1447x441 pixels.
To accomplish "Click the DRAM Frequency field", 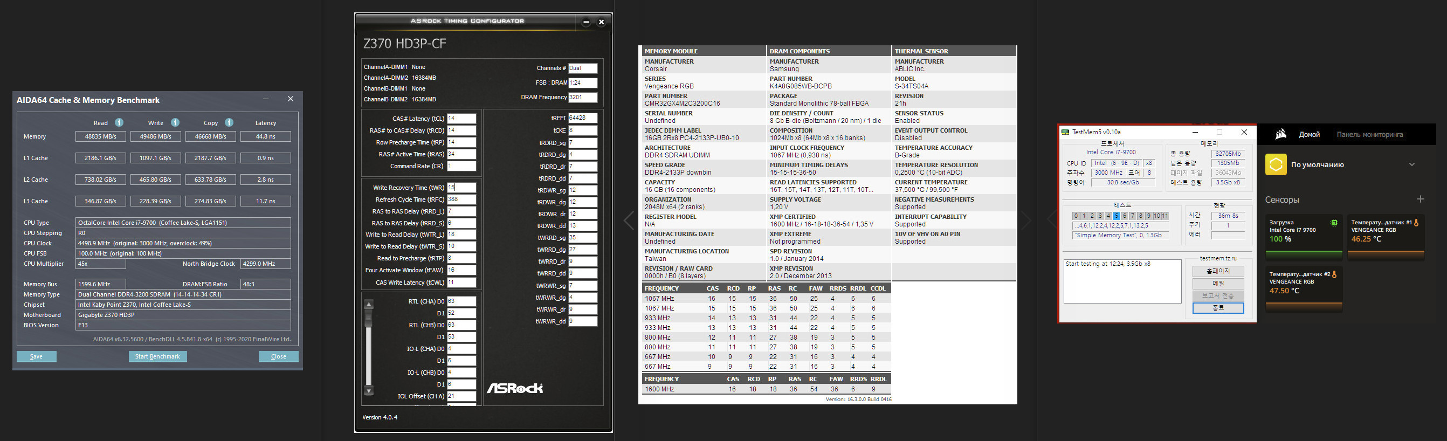I will click(x=582, y=97).
